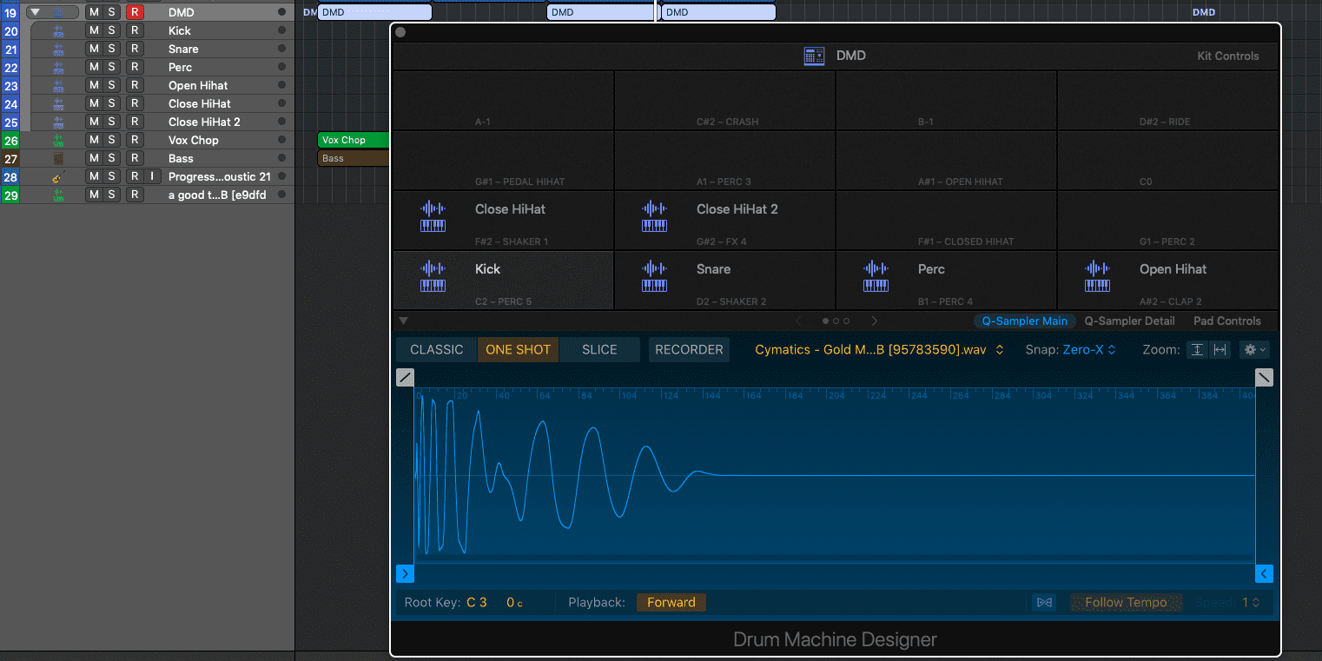Click the sample end marker handle
The width and height of the screenshot is (1322, 661).
pyautogui.click(x=1264, y=574)
